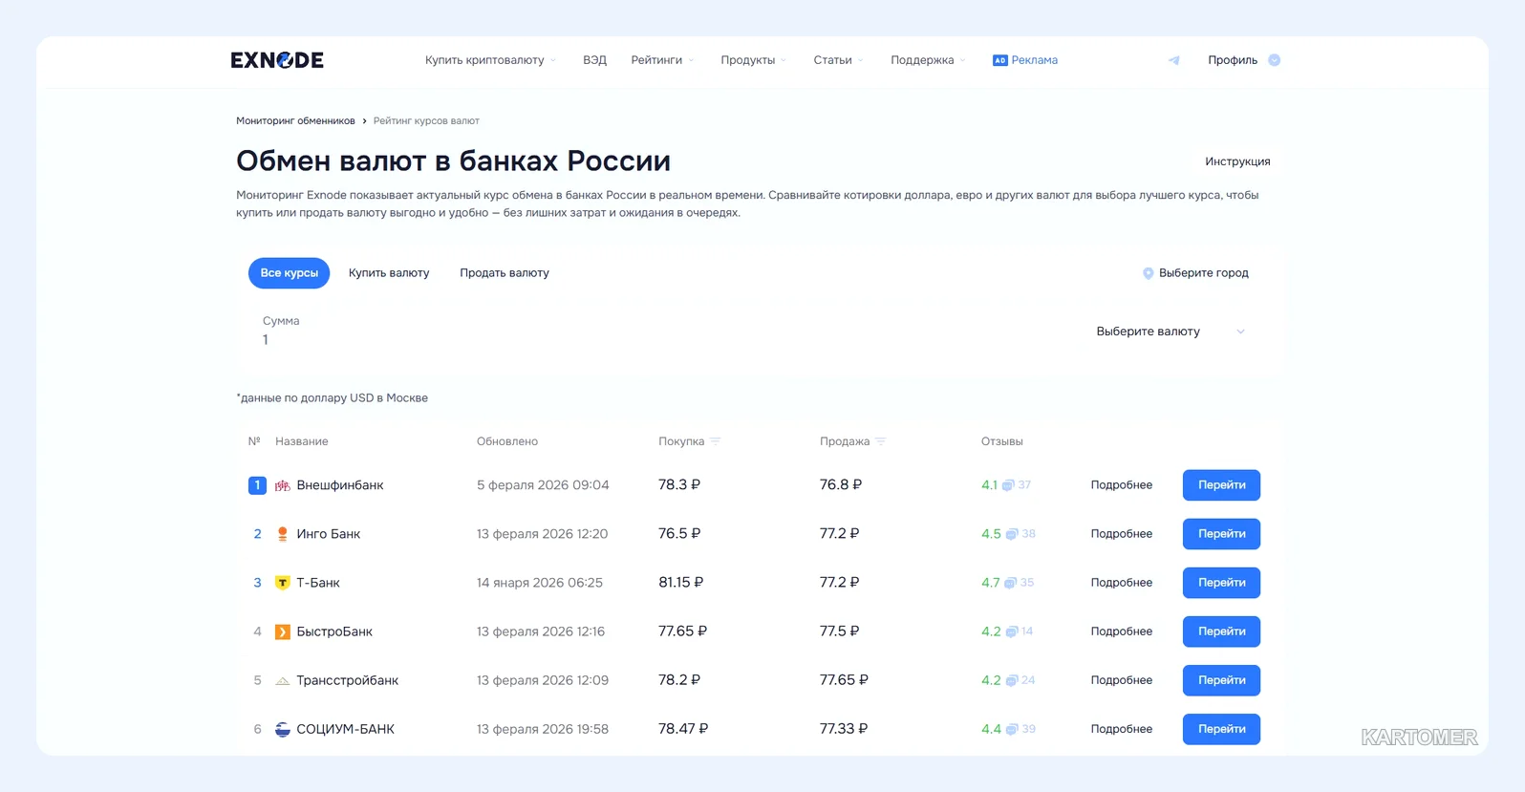Screen dimensions: 1525x792
Task: Open reviews comment icon for Т-Банк
Action: [1010, 583]
